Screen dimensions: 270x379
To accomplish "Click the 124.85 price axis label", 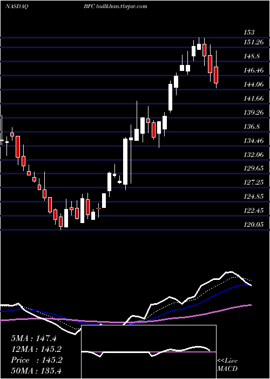I will pyautogui.click(x=254, y=197).
